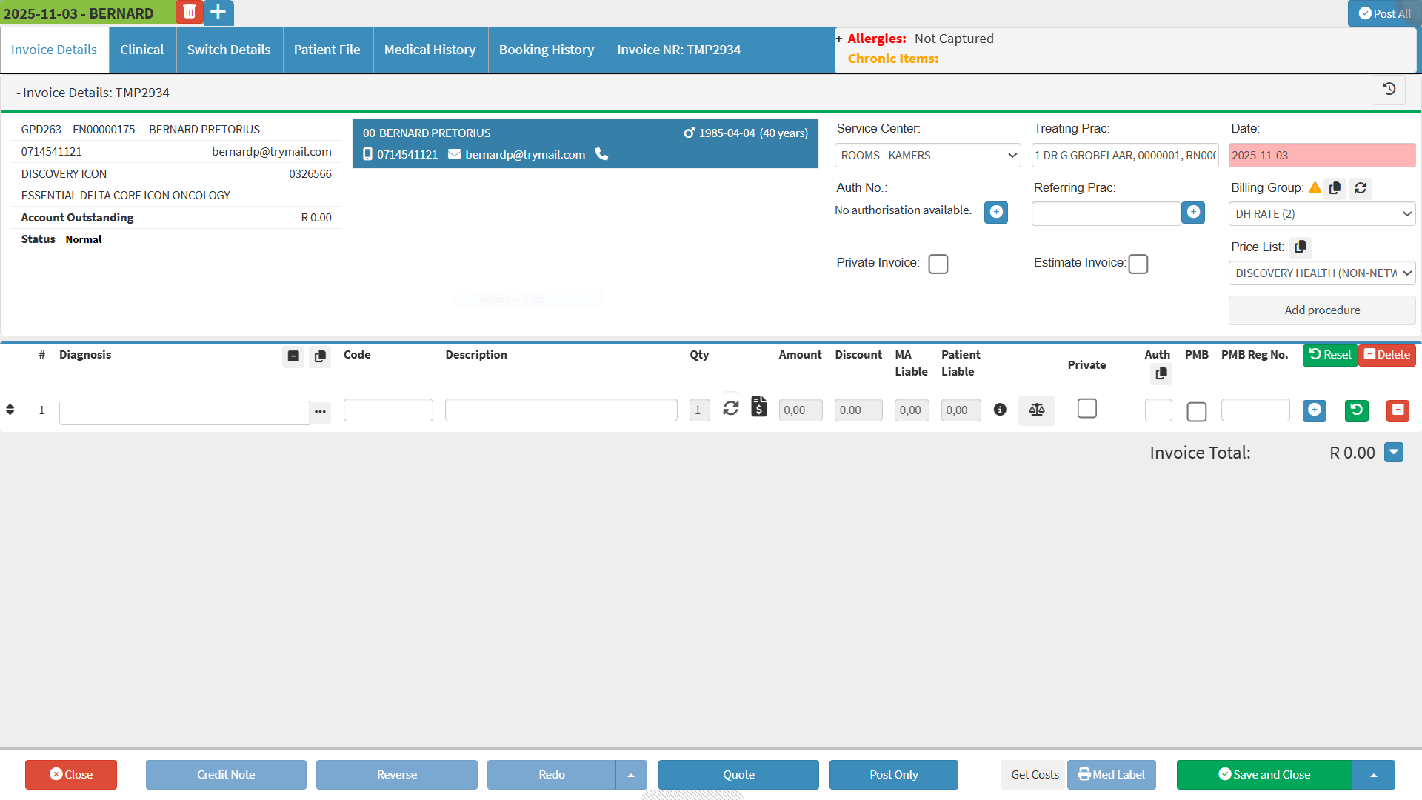1422x800 pixels.
Task: Click the red trash icon beside BERNARD tab
Action: 189,12
